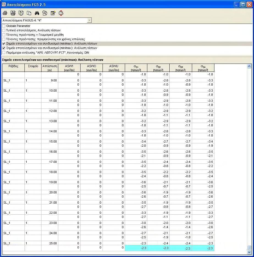Select the distance cell '19.00'
This screenshot has width=254, height=257.
click(50, 182)
